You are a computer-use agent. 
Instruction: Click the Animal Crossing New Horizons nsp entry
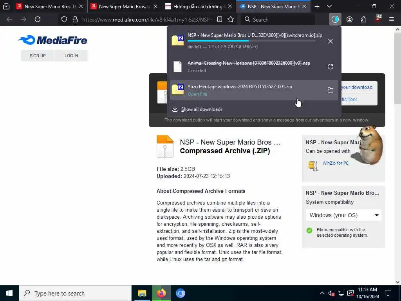pos(254,67)
